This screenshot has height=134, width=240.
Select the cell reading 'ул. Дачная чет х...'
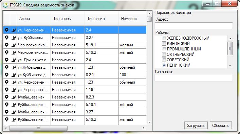click(x=34, y=60)
